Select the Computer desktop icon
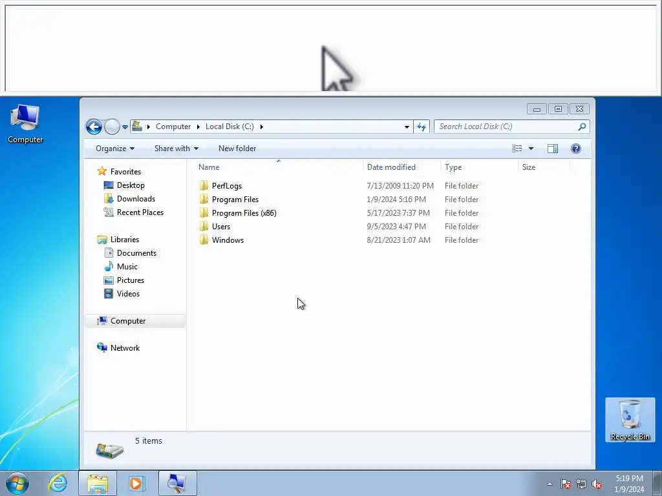Viewport: 662px width, 496px height. point(25,125)
